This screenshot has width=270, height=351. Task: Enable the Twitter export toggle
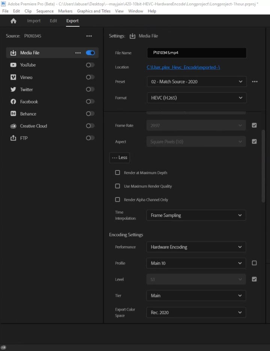(90, 89)
